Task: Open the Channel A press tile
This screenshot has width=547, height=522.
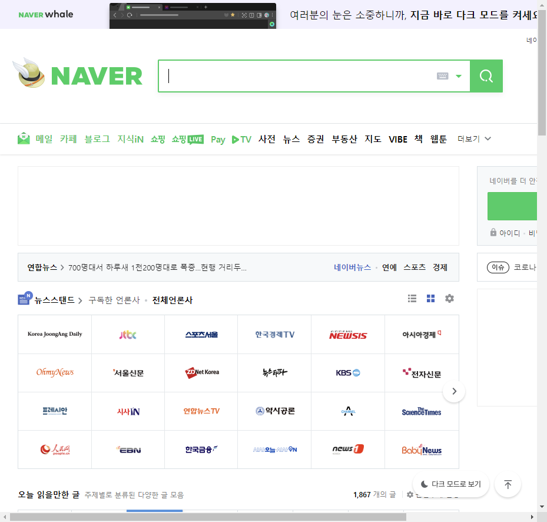Action: (x=348, y=411)
